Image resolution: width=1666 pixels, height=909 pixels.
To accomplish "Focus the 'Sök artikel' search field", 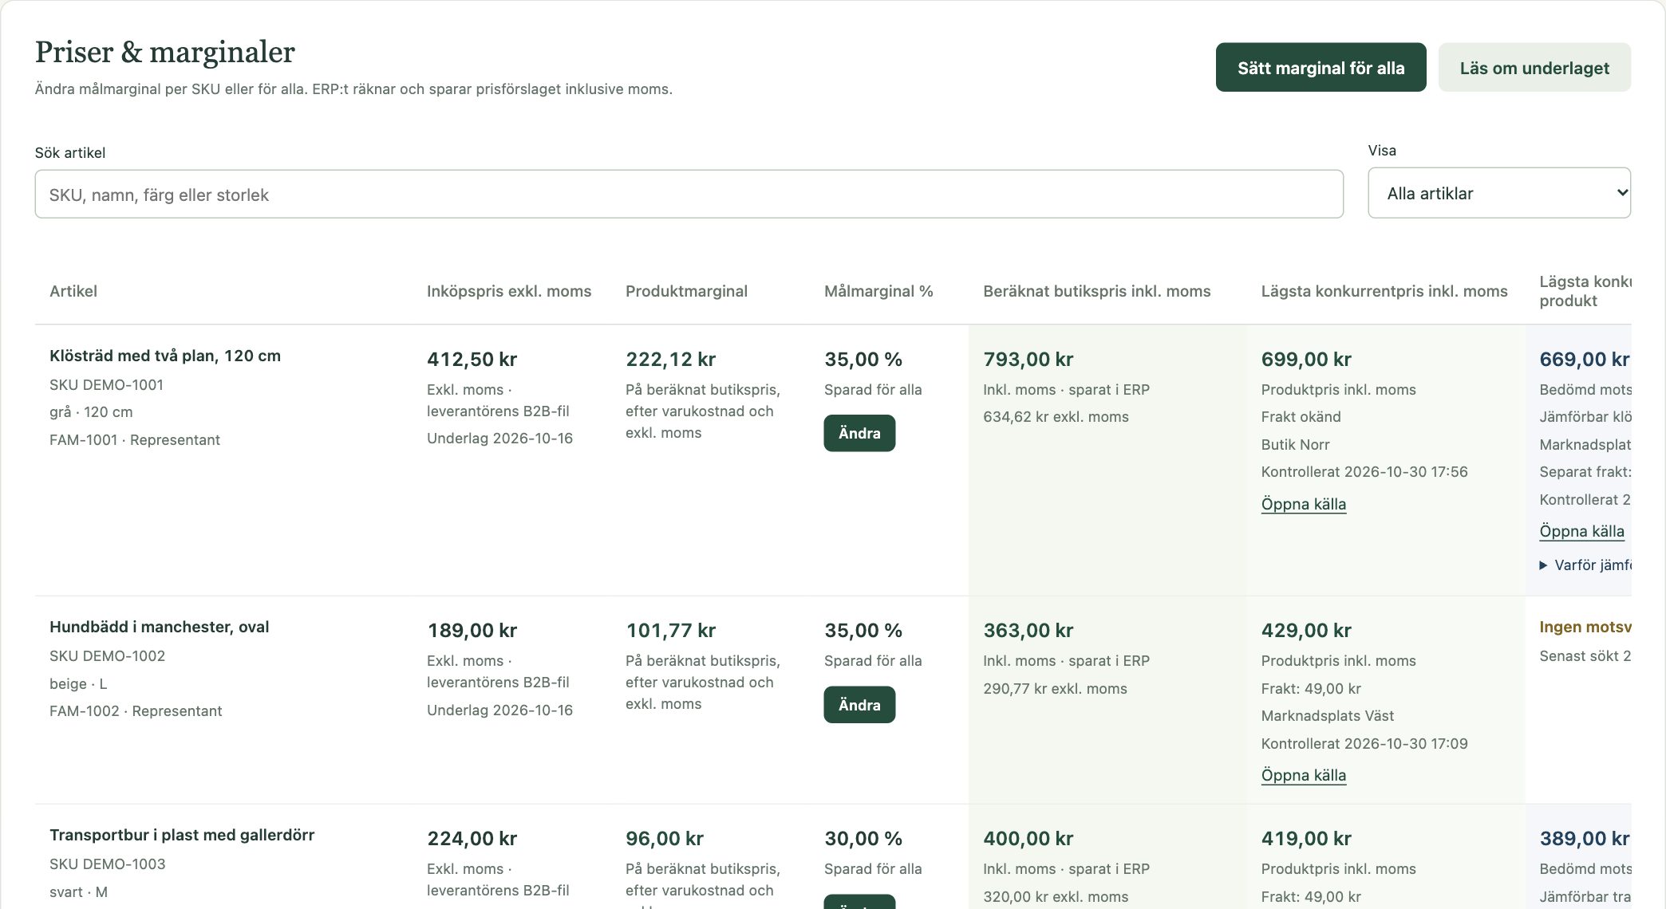I will click(689, 195).
